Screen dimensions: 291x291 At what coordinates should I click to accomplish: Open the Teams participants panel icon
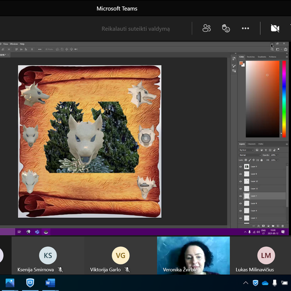(x=206, y=29)
